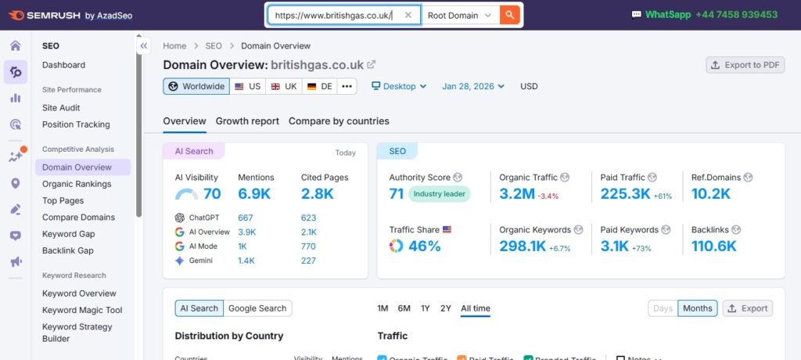Select the Worldwide database option
Image resolution: width=801 pixels, height=360 pixels.
pos(196,86)
